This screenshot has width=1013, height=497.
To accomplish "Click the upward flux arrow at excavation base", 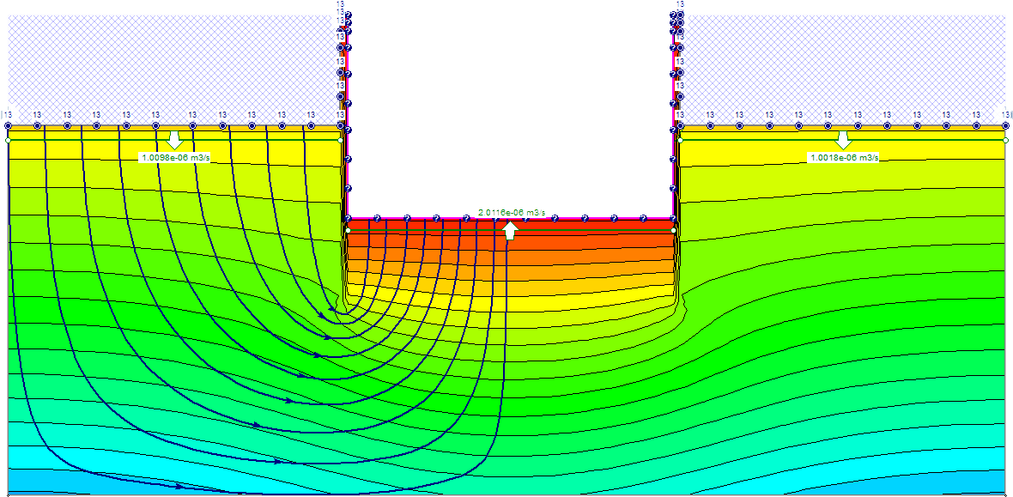I will (x=510, y=229).
